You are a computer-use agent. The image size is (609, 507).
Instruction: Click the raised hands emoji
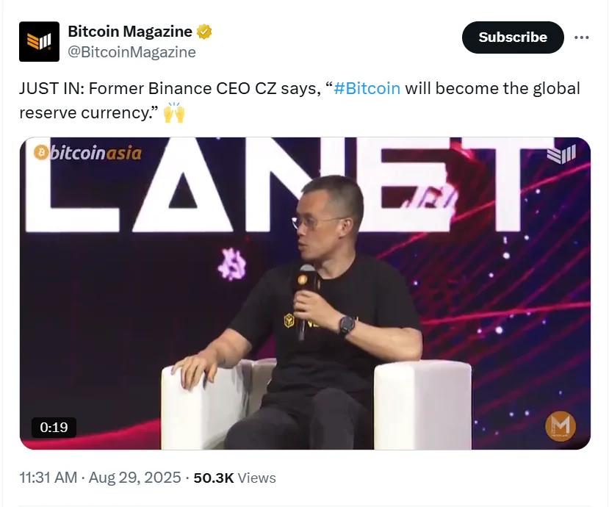pos(174,112)
